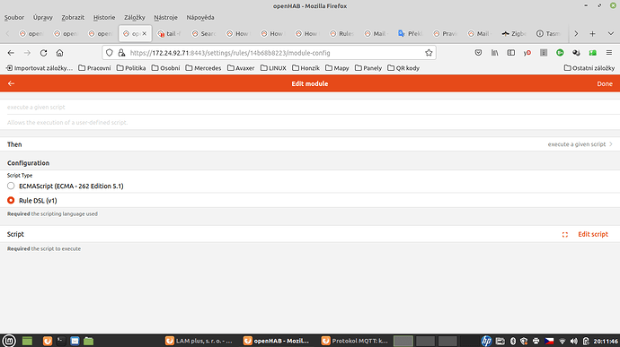Screen dimensions: 620x347
Task: Open the Bluetooth tray icon
Action: 513,341
